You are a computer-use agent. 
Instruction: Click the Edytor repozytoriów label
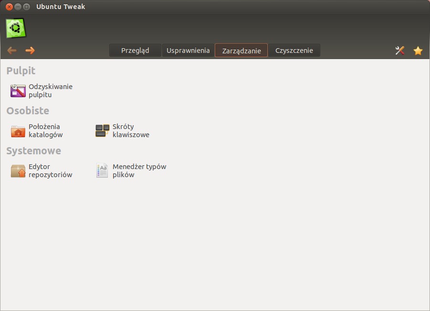(x=50, y=171)
